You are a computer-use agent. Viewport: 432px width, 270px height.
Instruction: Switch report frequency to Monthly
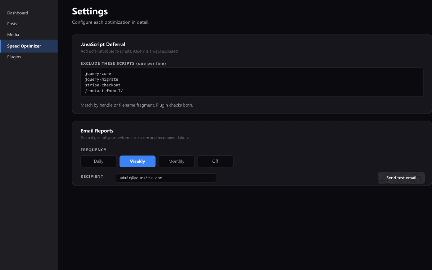click(176, 161)
